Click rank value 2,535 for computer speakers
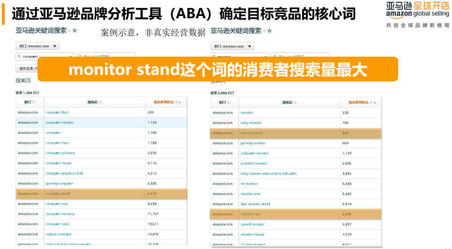 pos(152,153)
